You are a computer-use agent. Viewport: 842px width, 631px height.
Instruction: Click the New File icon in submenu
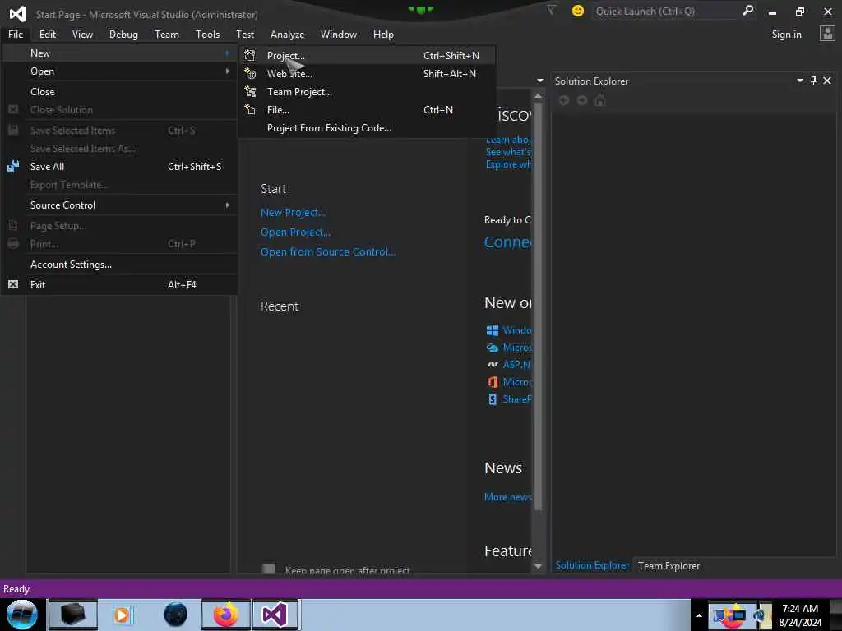(250, 109)
